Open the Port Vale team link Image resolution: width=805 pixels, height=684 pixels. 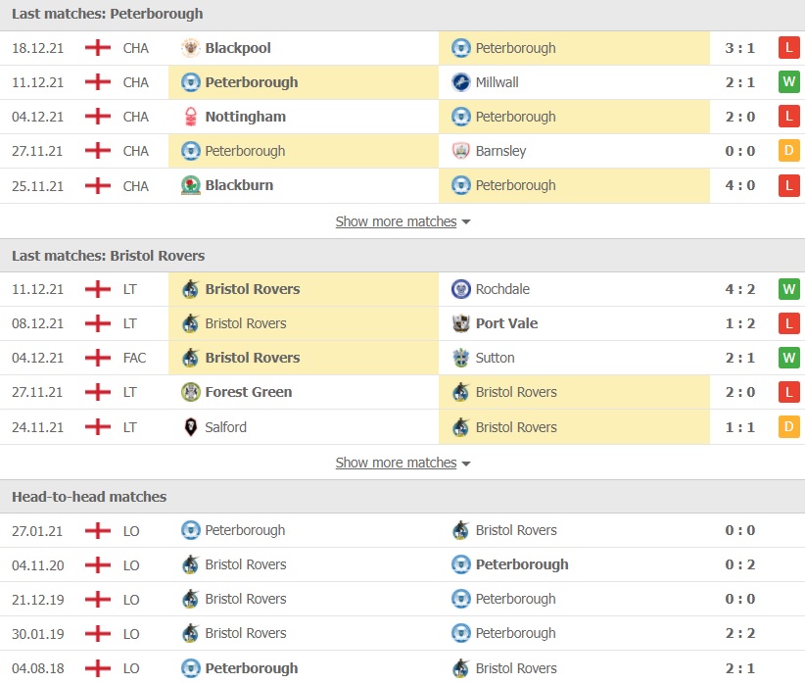pyautogui.click(x=506, y=323)
